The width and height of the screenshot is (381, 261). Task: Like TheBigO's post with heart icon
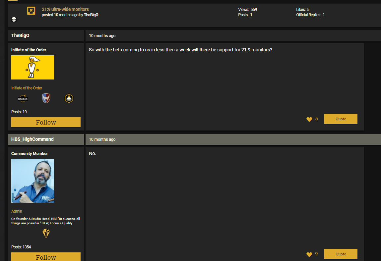click(309, 119)
